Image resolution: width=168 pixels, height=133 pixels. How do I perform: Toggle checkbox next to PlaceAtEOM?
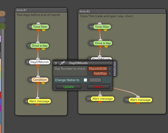110,69
